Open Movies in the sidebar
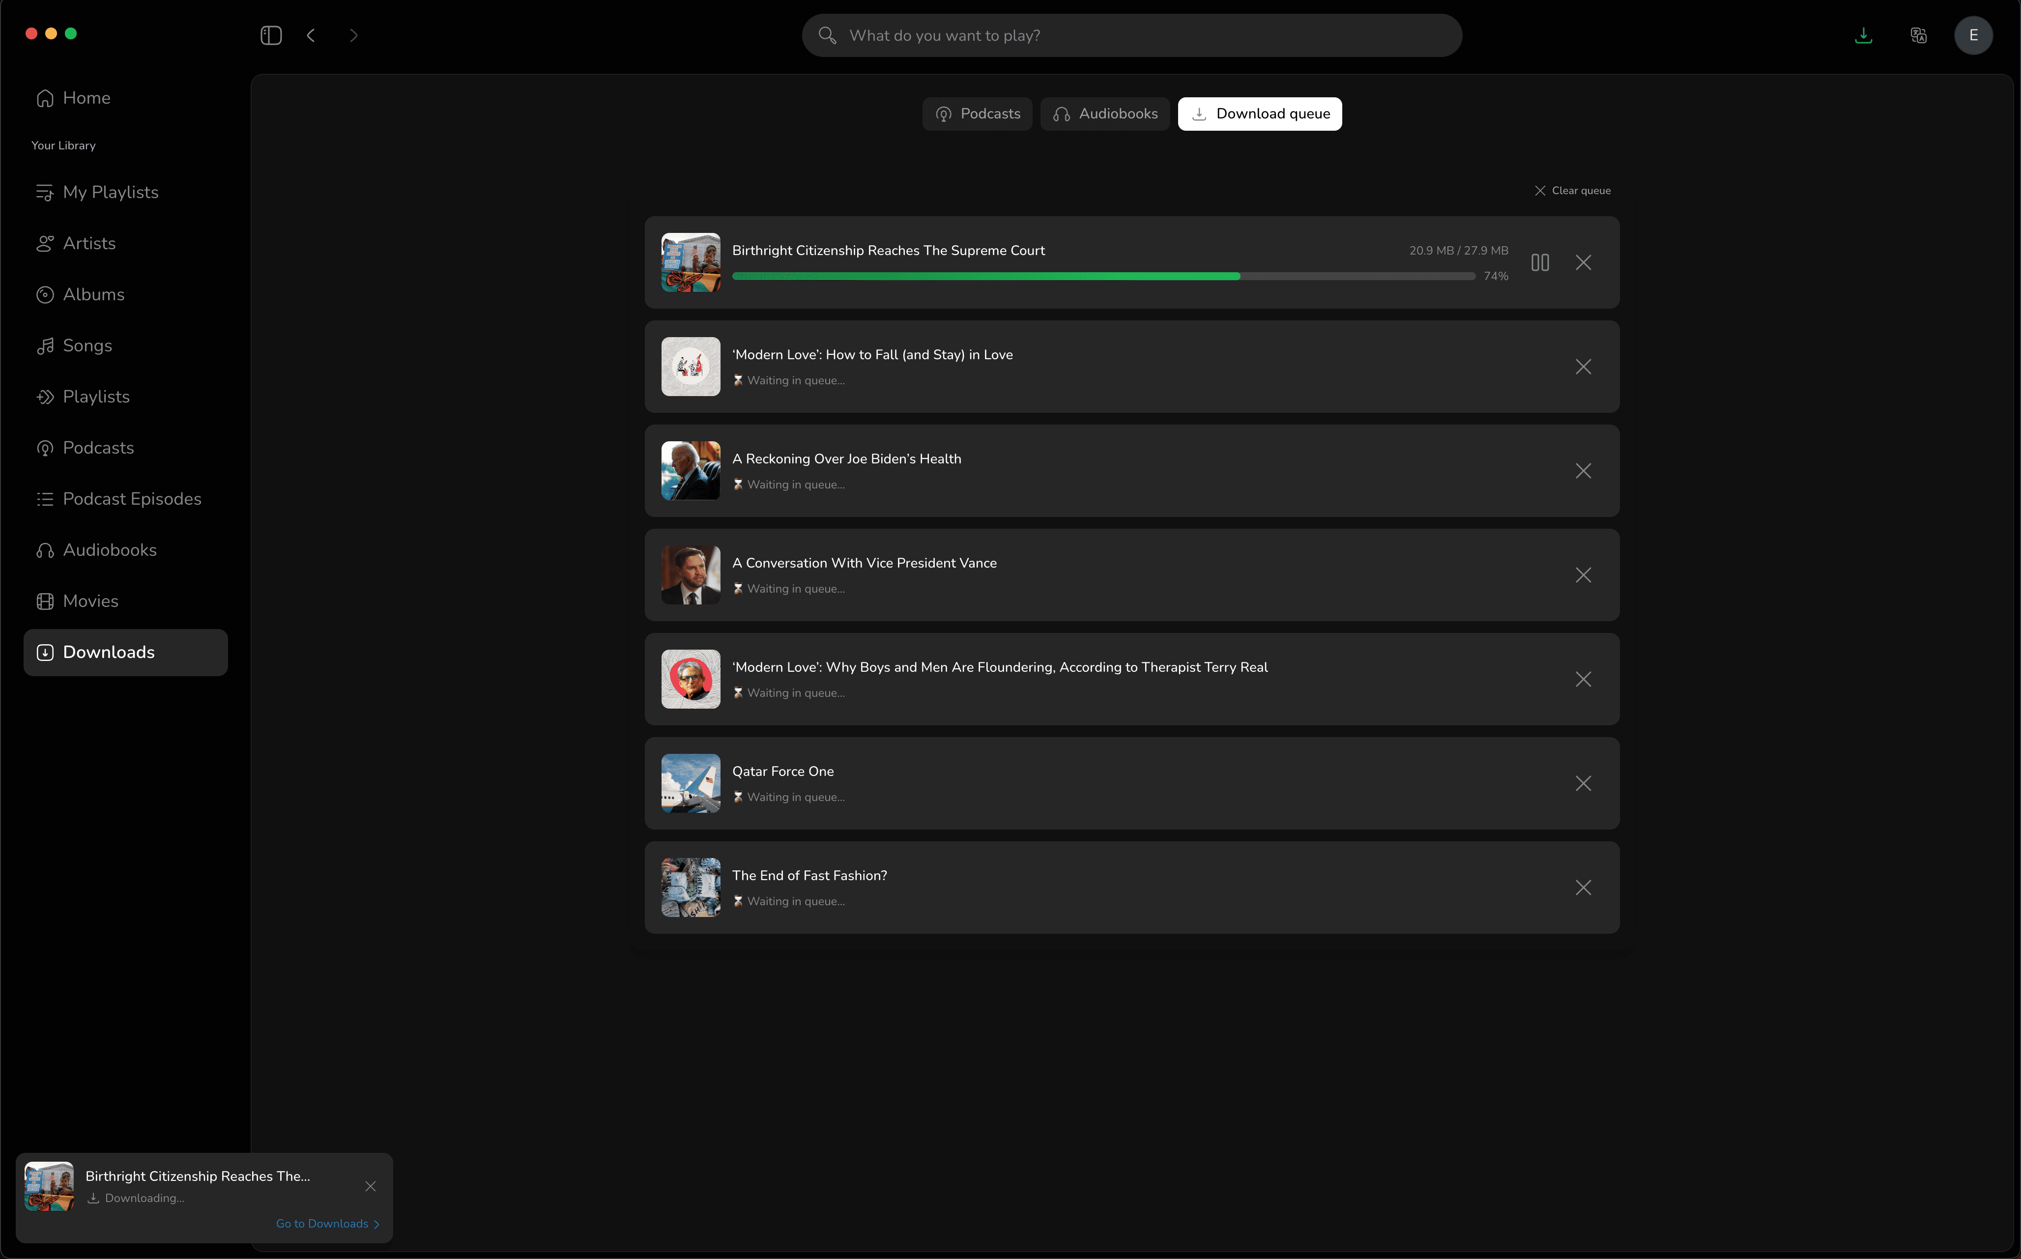 click(125, 601)
